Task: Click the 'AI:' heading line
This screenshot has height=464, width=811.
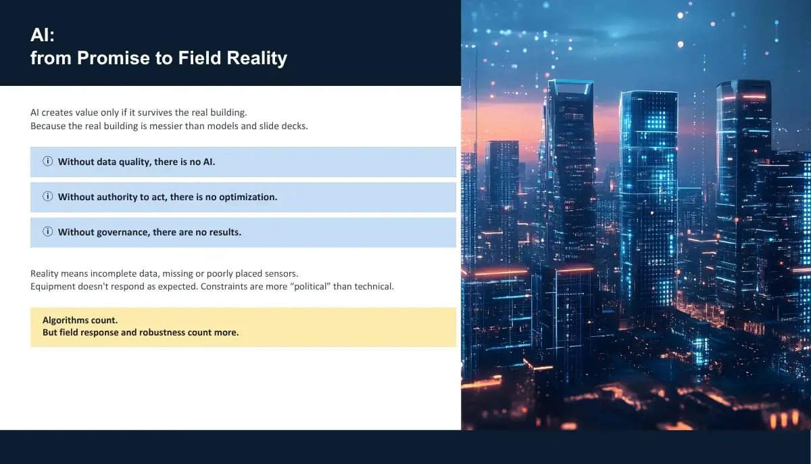Action: (x=43, y=35)
